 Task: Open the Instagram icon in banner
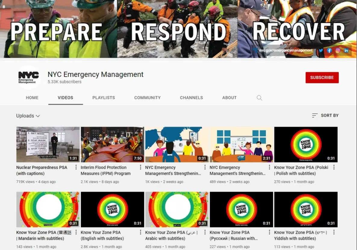[x=338, y=51]
